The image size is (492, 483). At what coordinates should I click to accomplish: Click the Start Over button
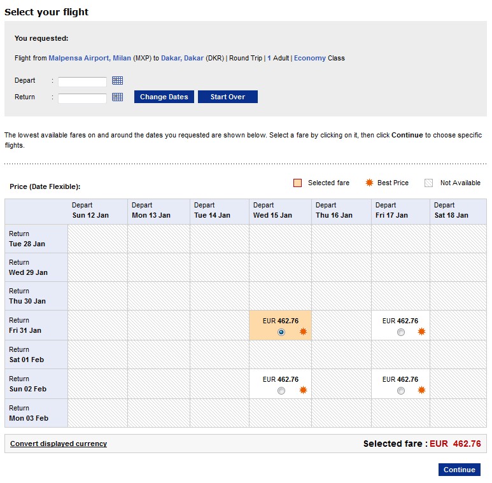click(228, 97)
